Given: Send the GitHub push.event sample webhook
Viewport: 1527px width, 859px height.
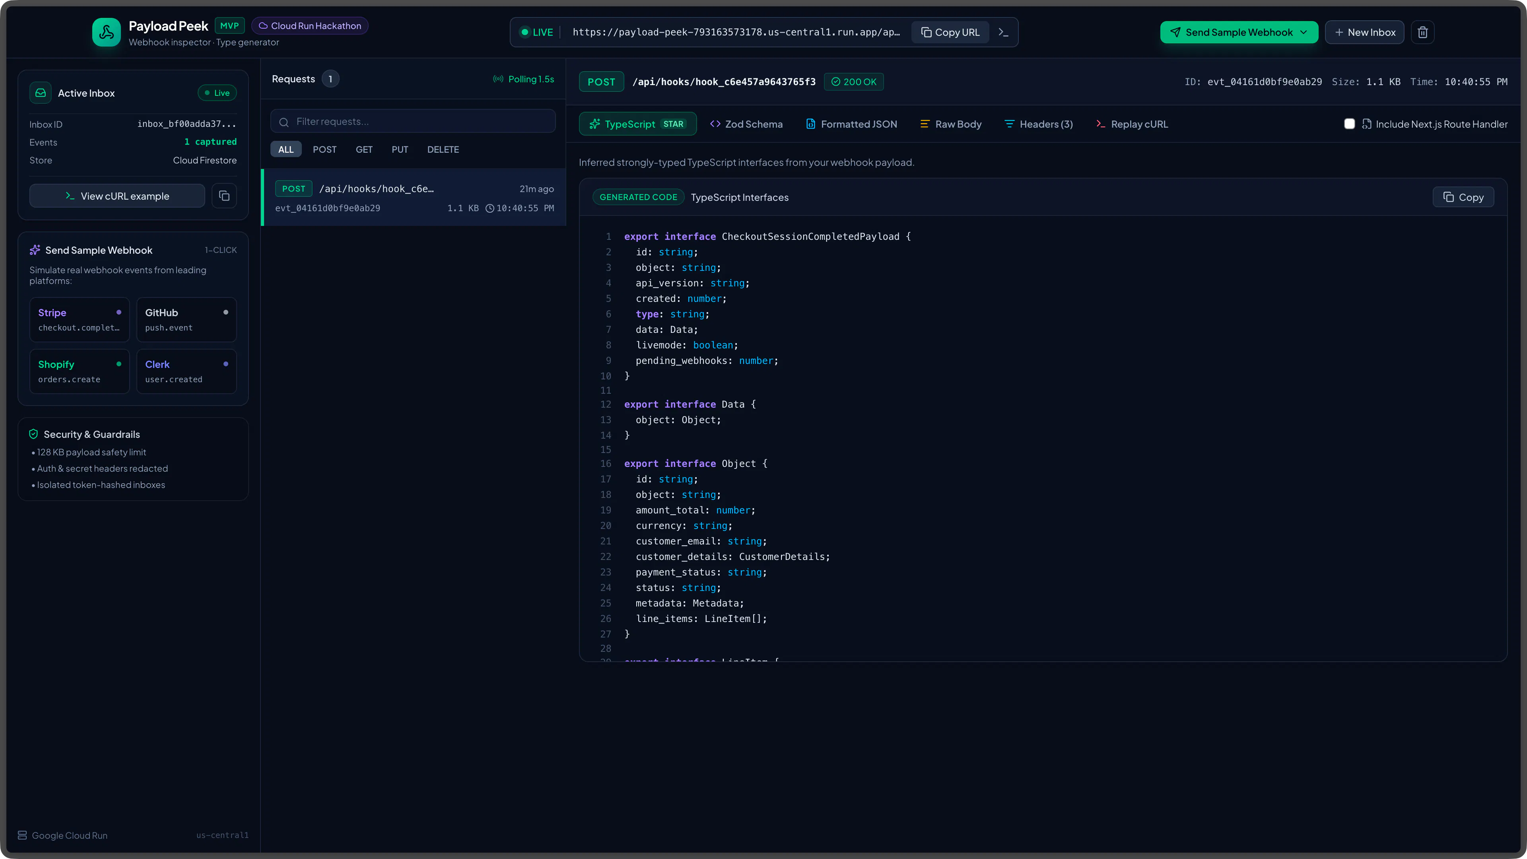Looking at the screenshot, I should [x=187, y=319].
